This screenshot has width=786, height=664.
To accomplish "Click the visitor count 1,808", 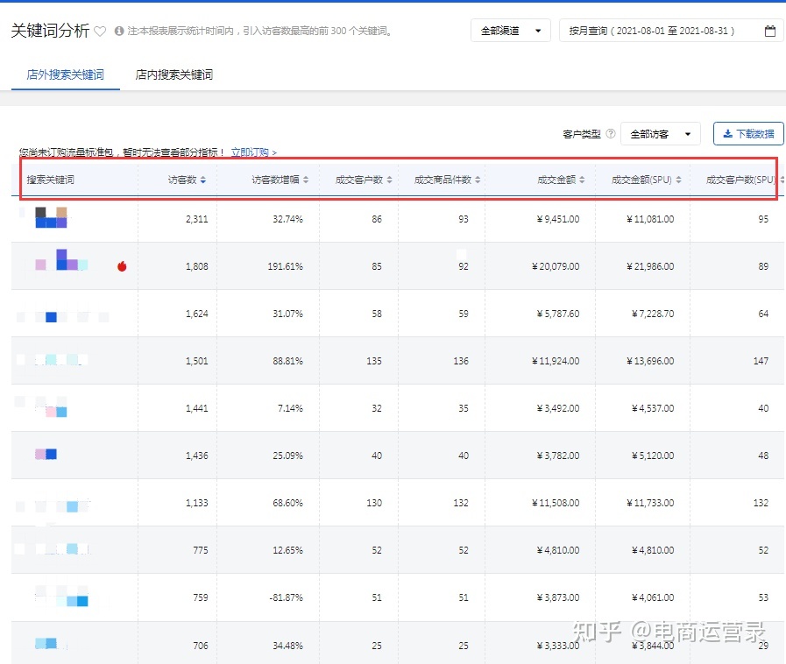I will 196,266.
